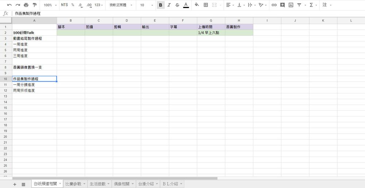Open the cell borders tool
The height and width of the screenshot is (188, 365).
pyautogui.click(x=206, y=5)
